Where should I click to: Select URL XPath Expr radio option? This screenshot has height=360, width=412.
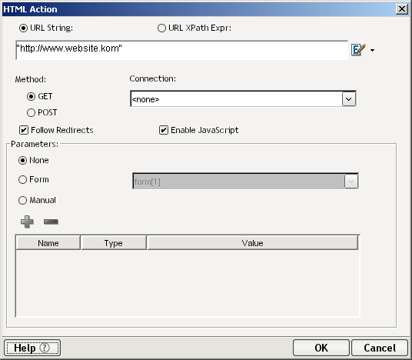coord(161,28)
